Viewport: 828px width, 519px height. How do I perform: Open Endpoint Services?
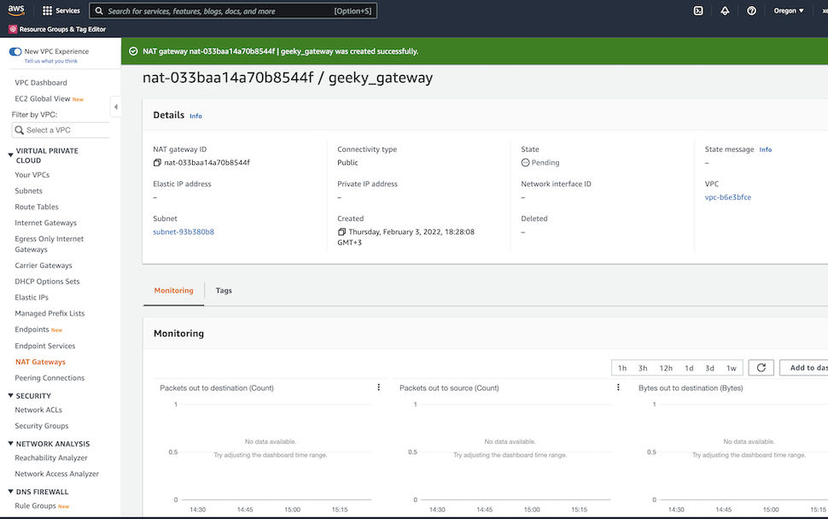coord(45,346)
